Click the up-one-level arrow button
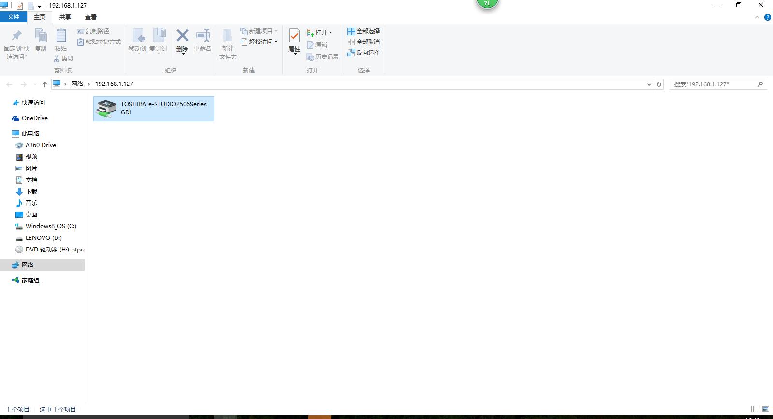 (45, 84)
